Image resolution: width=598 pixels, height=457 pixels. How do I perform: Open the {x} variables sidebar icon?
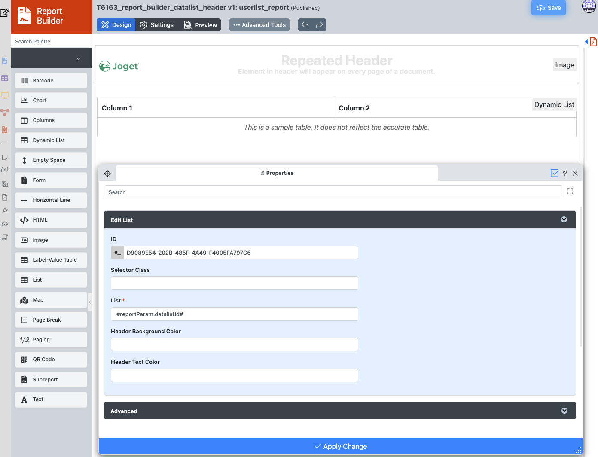point(5,170)
